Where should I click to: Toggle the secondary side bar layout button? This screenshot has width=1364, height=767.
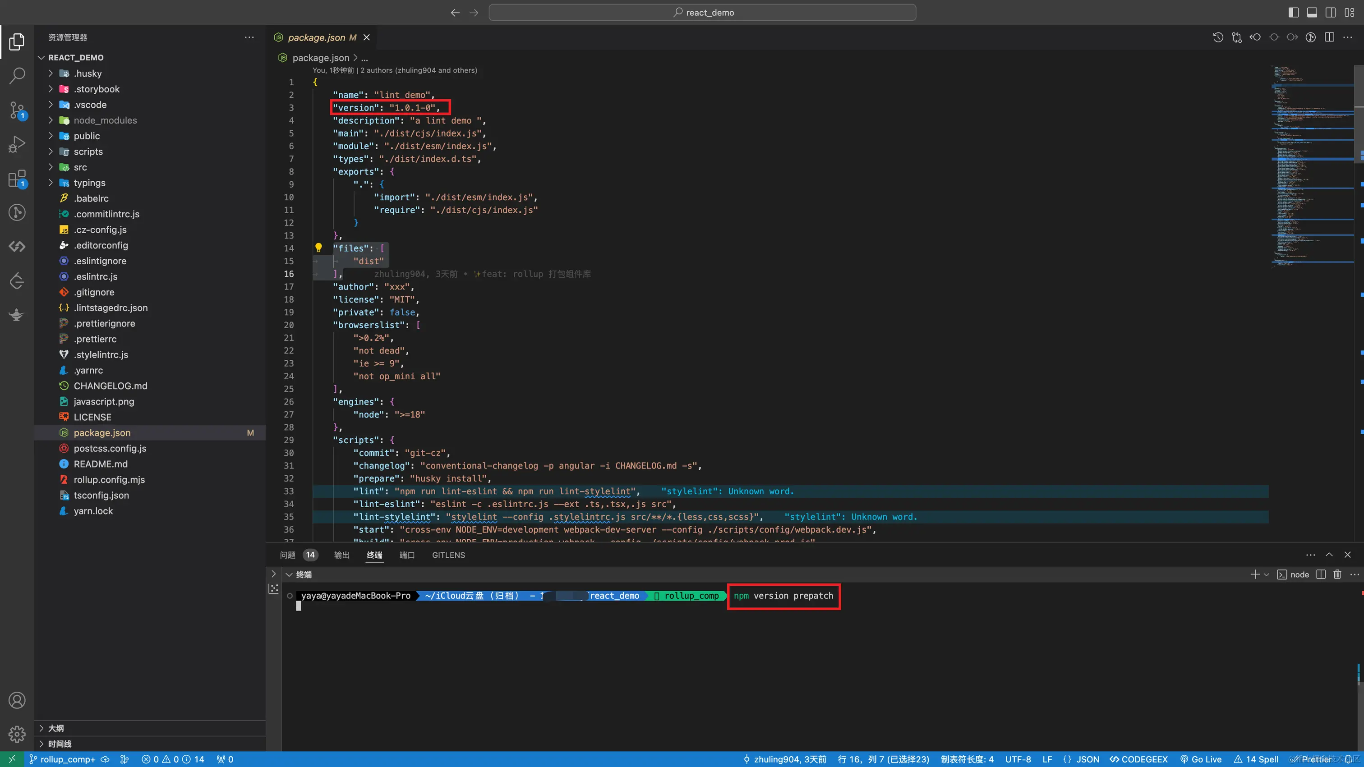pos(1330,12)
